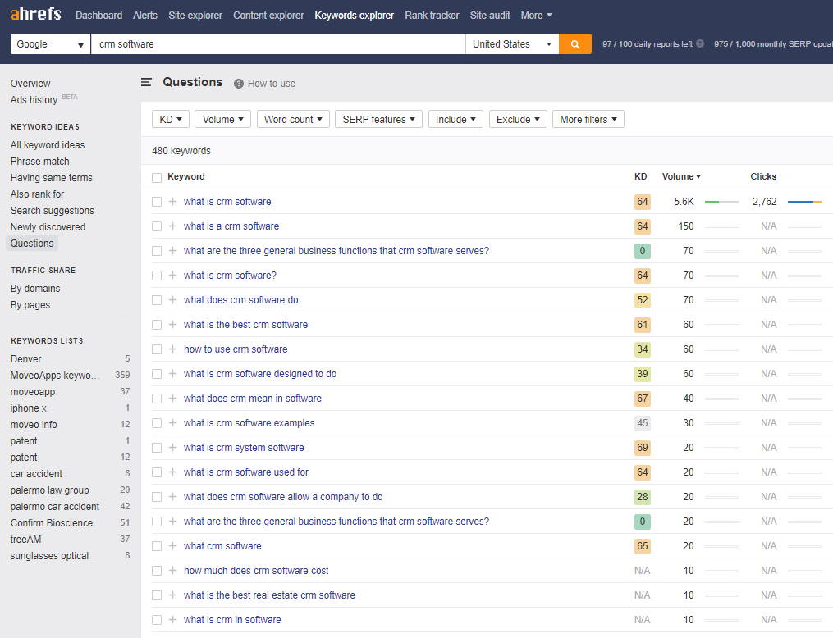
Task: Click the volume trend bar for 'what is crm software'
Action: coord(721,202)
